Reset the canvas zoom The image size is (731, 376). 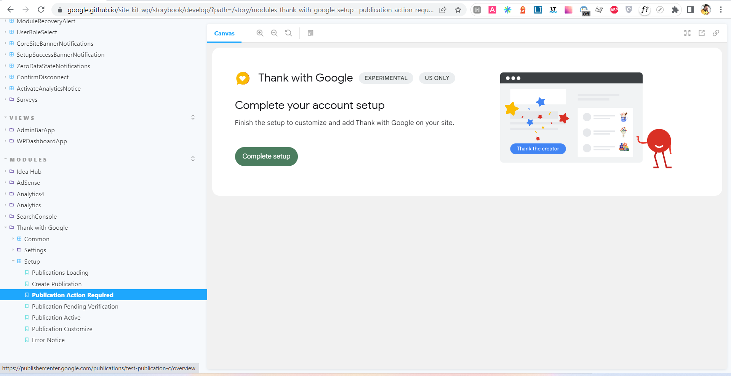click(289, 33)
